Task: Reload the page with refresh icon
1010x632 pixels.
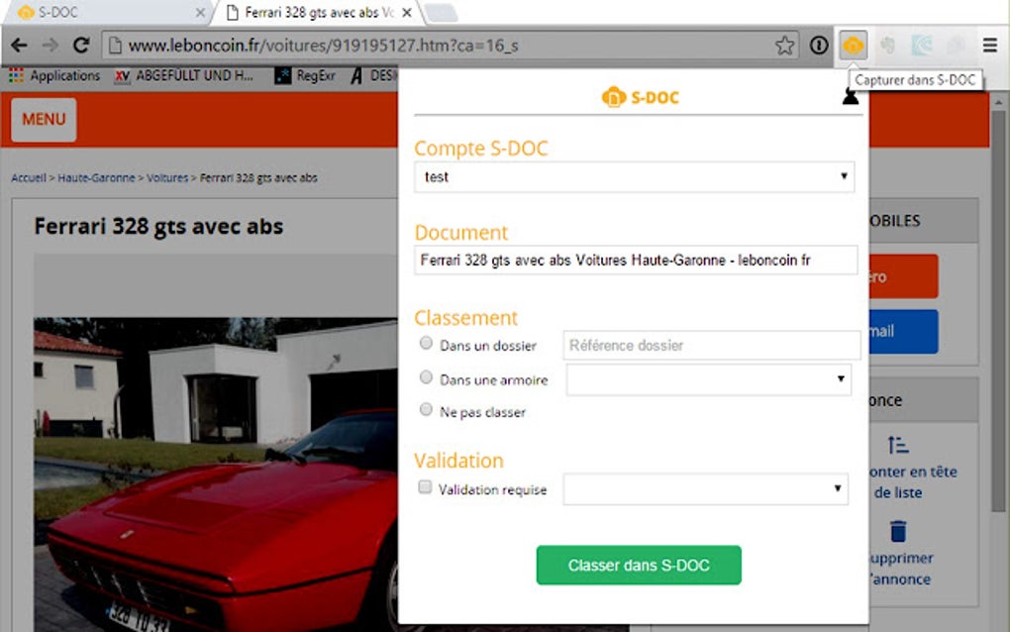Action: [x=81, y=46]
